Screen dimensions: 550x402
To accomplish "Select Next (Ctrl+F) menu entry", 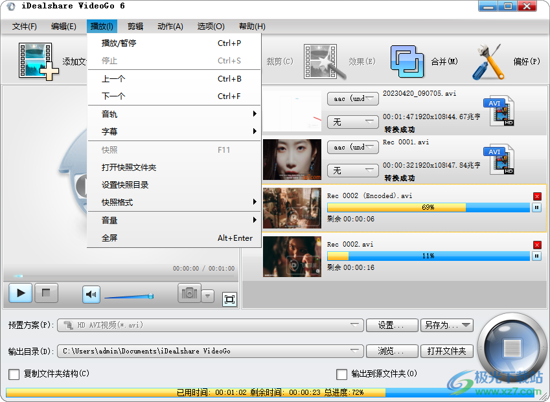I will click(x=174, y=96).
